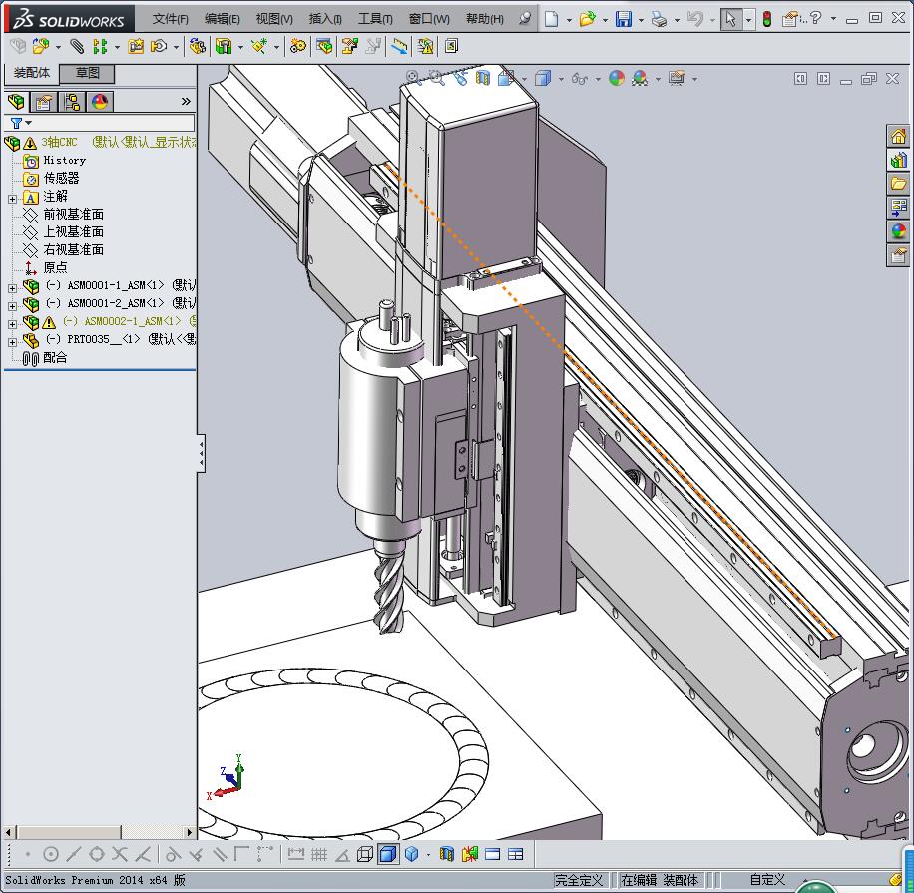Toggle the select arrow cursor tool
This screenshot has width=914, height=893.
click(x=731, y=19)
